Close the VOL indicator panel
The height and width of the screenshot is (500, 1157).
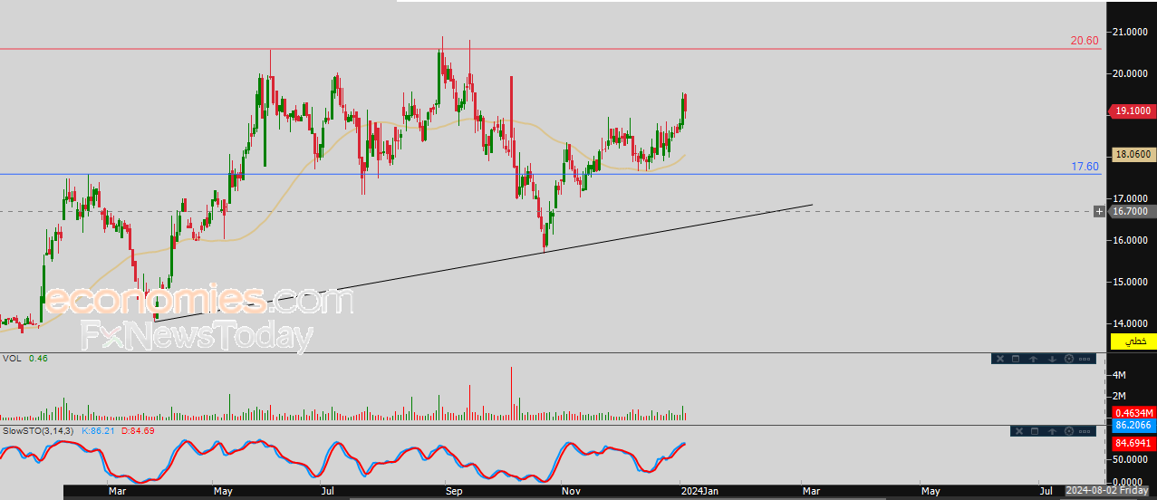coord(1000,359)
